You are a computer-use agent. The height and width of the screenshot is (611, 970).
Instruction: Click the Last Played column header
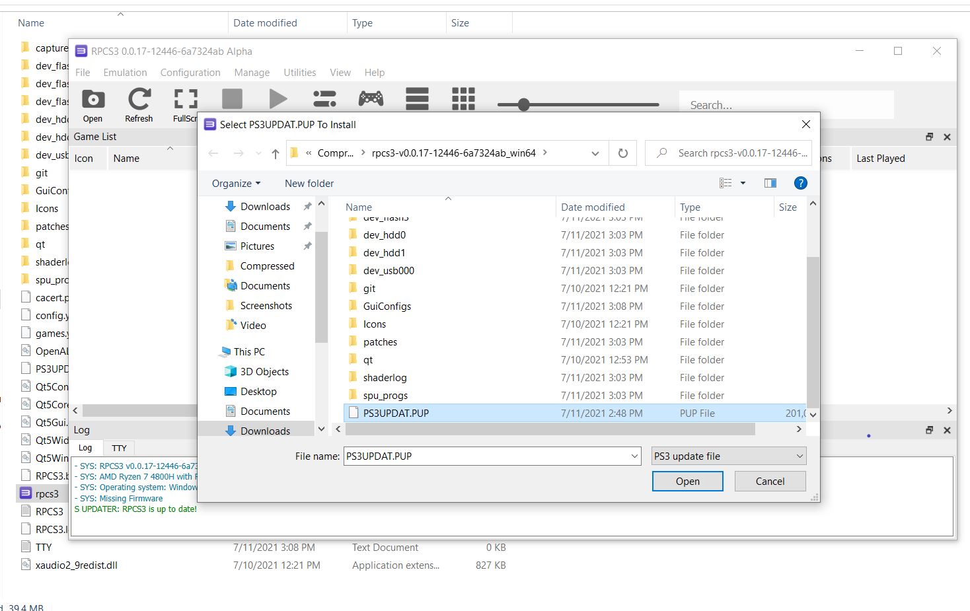click(881, 158)
